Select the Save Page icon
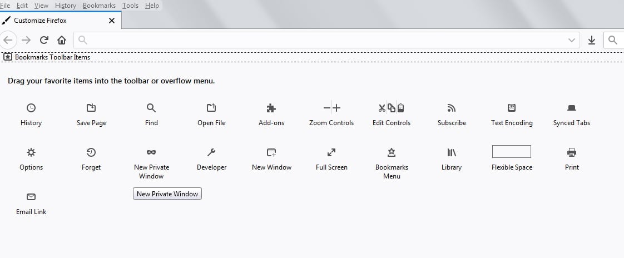 click(91, 108)
